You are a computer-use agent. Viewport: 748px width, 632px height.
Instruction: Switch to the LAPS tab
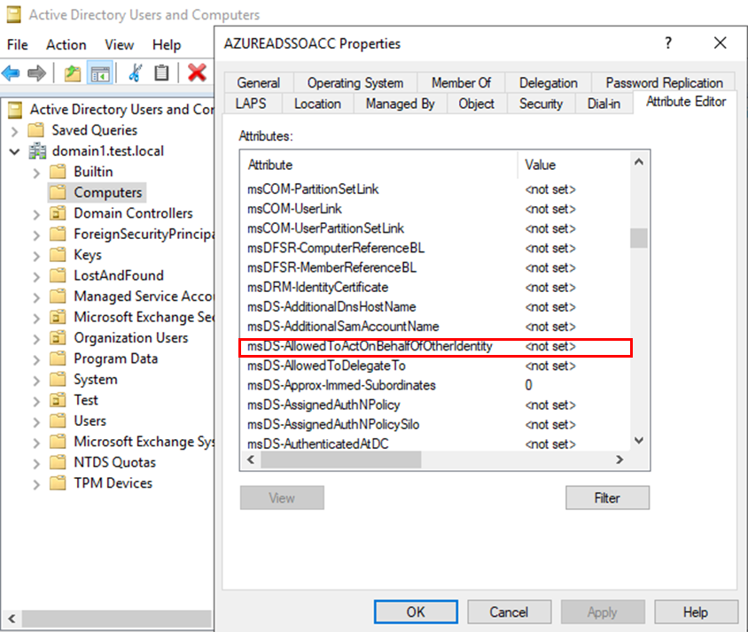click(x=251, y=104)
